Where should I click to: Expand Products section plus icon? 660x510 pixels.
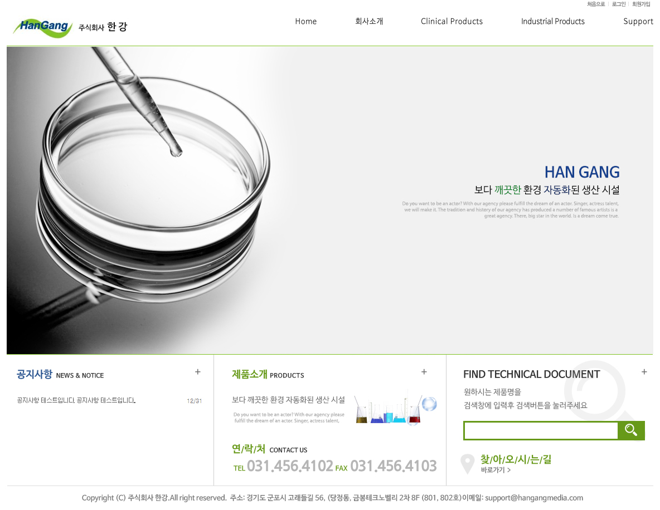[424, 372]
